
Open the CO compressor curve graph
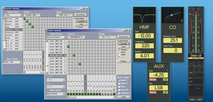point(173,15)
